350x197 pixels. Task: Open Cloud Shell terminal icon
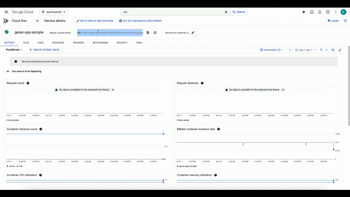312,12
